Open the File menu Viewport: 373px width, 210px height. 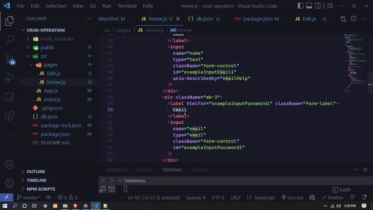[20, 6]
